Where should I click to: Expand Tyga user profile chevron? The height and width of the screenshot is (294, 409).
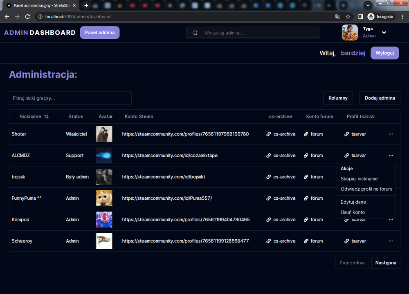[384, 33]
